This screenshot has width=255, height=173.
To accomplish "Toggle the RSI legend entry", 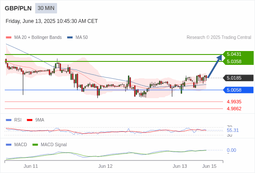I will (14, 120).
